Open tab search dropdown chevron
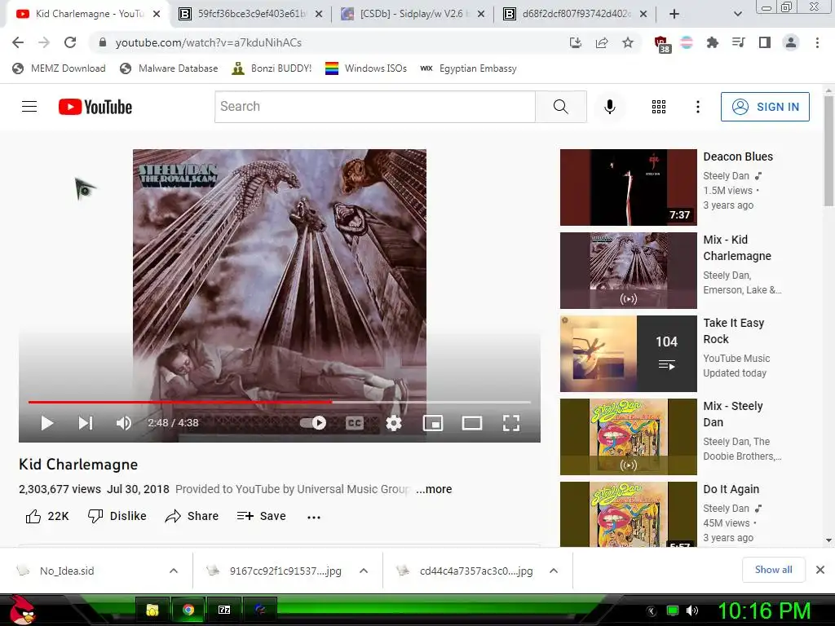835x626 pixels. (x=737, y=15)
